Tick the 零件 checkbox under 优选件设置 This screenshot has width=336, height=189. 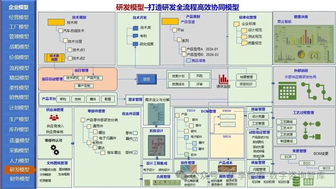tap(135, 133)
